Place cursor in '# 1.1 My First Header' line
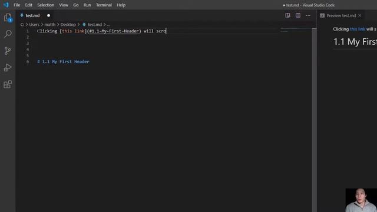Viewport: 377px width, 212px height. [63, 61]
